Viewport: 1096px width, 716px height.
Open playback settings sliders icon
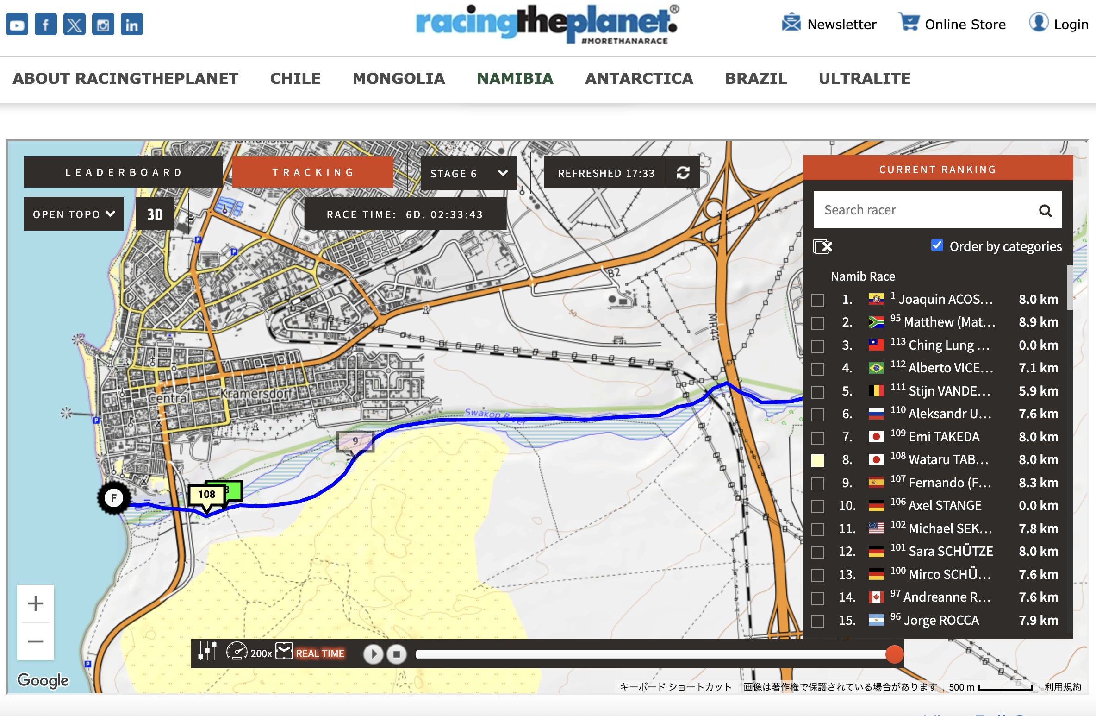coord(207,651)
